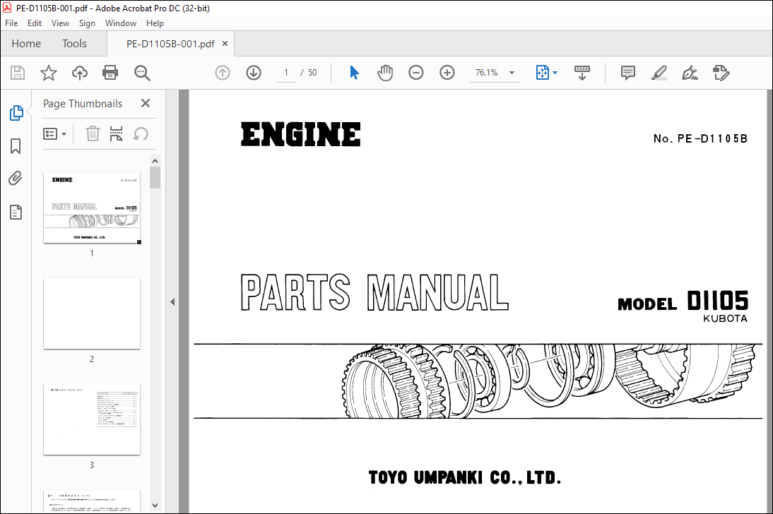Image resolution: width=773 pixels, height=514 pixels.
Task: Switch to the Tools tab
Action: click(x=74, y=43)
